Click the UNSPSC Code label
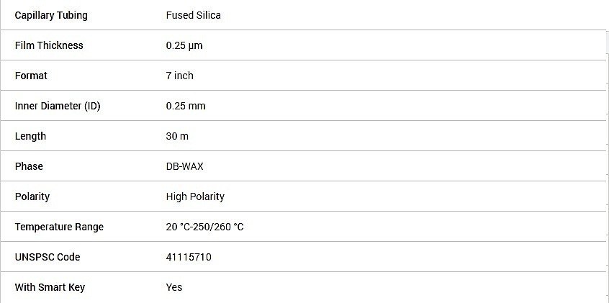 tap(48, 257)
